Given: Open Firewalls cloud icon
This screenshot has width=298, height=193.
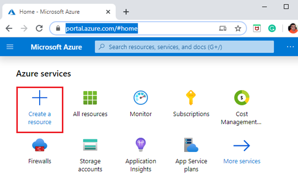Looking at the screenshot, I should [40, 145].
